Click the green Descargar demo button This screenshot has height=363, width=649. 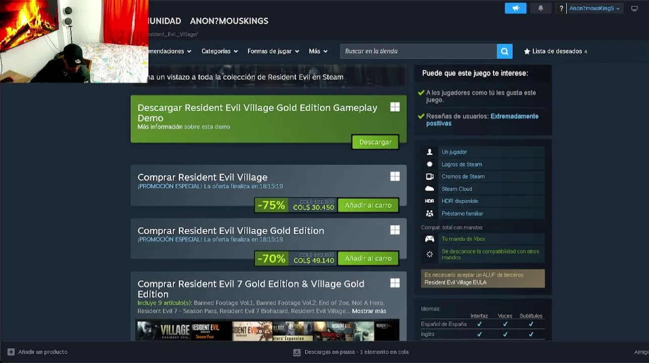pos(375,142)
